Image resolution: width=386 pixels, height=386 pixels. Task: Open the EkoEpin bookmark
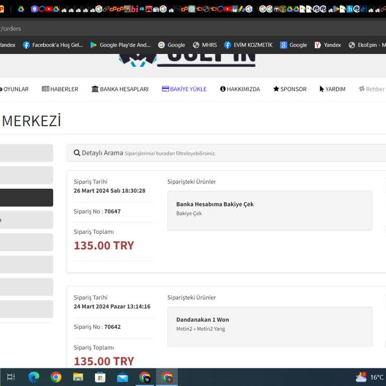coord(367,45)
